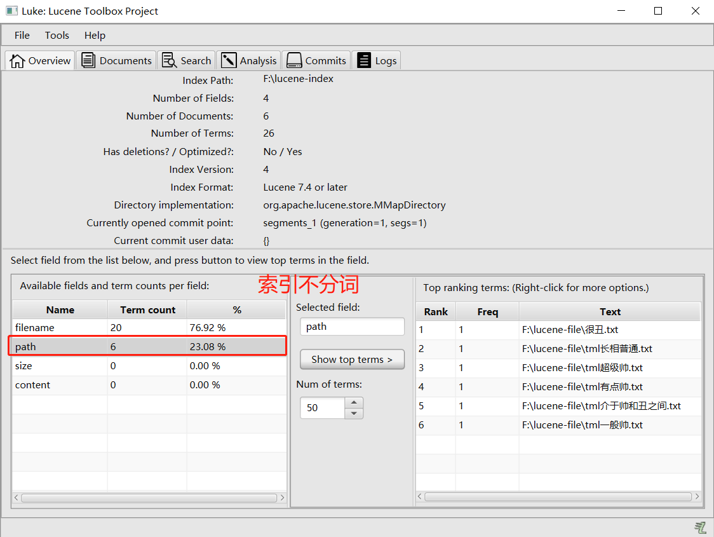Maximize the Luke window
Viewport: 714px width, 537px height.
click(x=658, y=11)
